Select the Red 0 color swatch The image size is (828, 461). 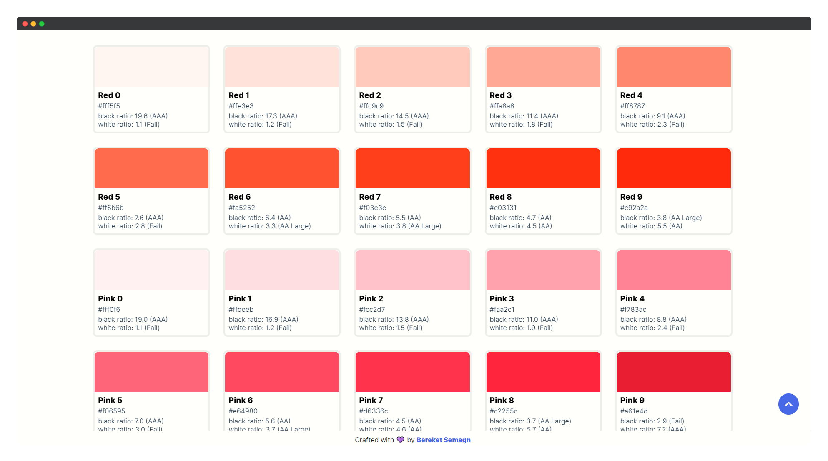click(151, 67)
